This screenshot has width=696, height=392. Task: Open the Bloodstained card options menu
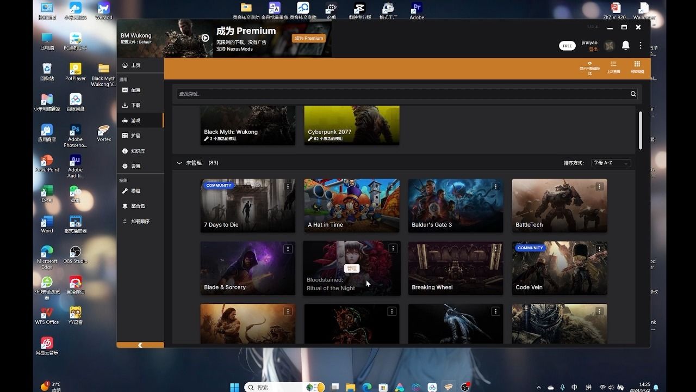click(x=393, y=248)
